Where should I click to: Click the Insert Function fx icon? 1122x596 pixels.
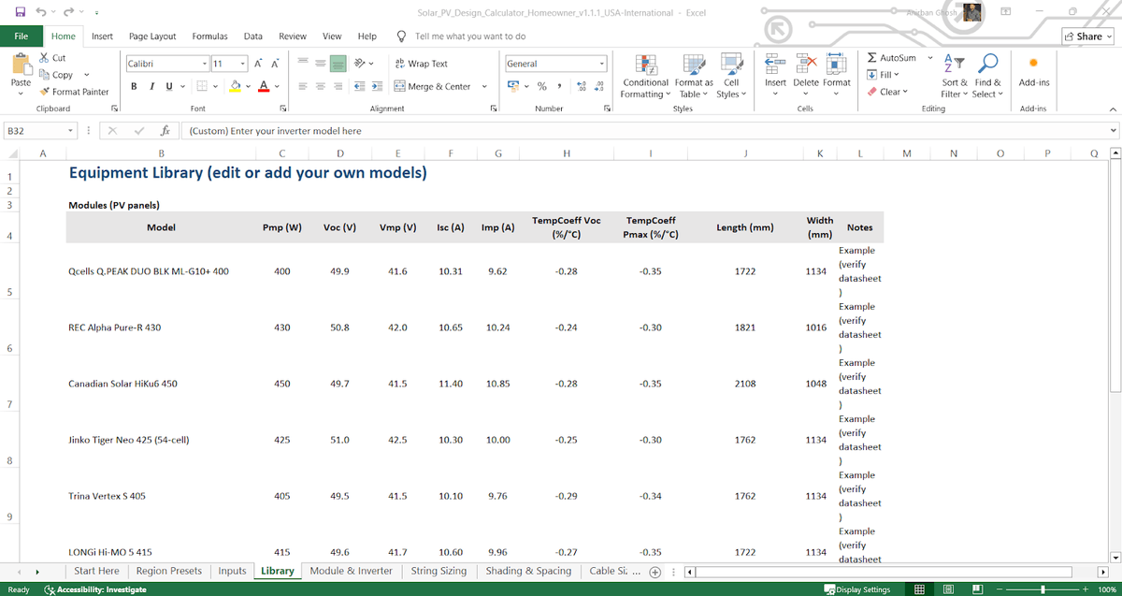165,131
